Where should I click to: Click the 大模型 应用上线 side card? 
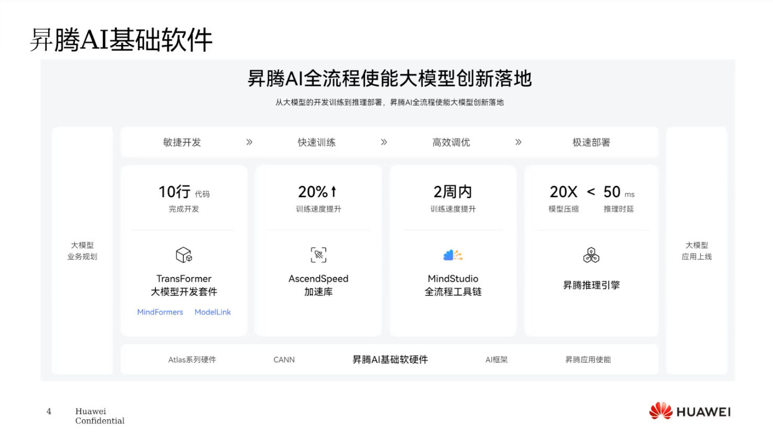click(x=697, y=250)
